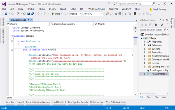Click the Navigate Backward toolbar icon

pyautogui.click(x=6, y=14)
